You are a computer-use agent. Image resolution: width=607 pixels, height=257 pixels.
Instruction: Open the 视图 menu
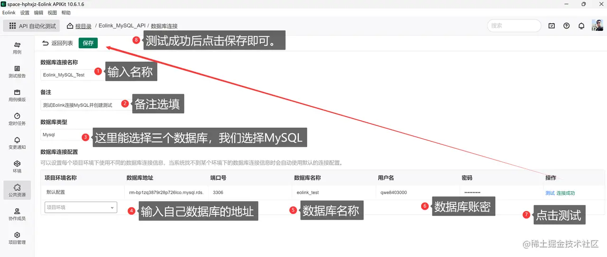(52, 13)
